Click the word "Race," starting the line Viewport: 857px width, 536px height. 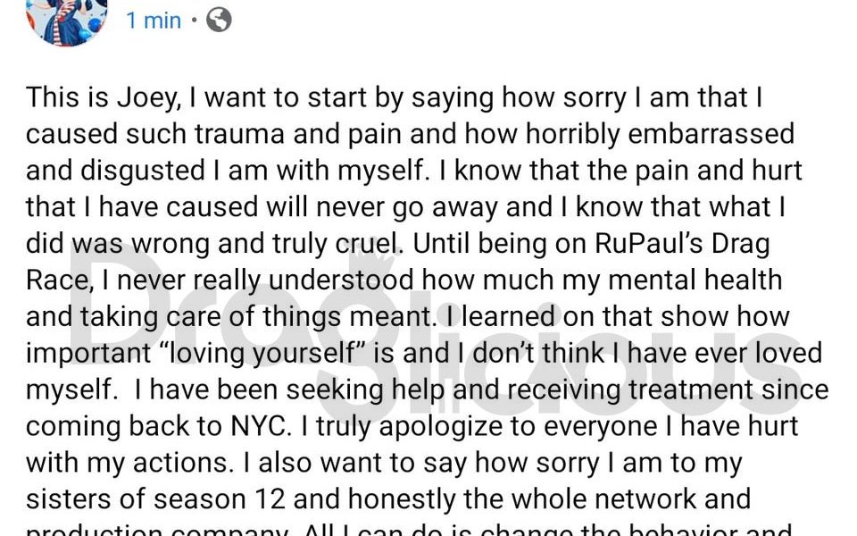(59, 281)
